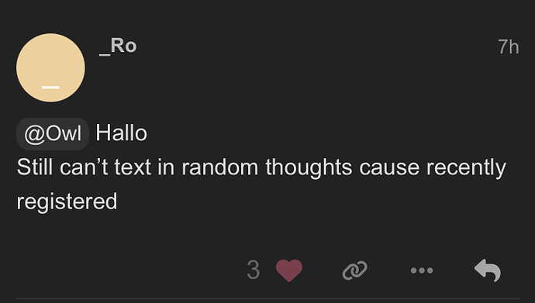Click the word Still starting the message
535x303 pixels.
pyautogui.click(x=34, y=167)
